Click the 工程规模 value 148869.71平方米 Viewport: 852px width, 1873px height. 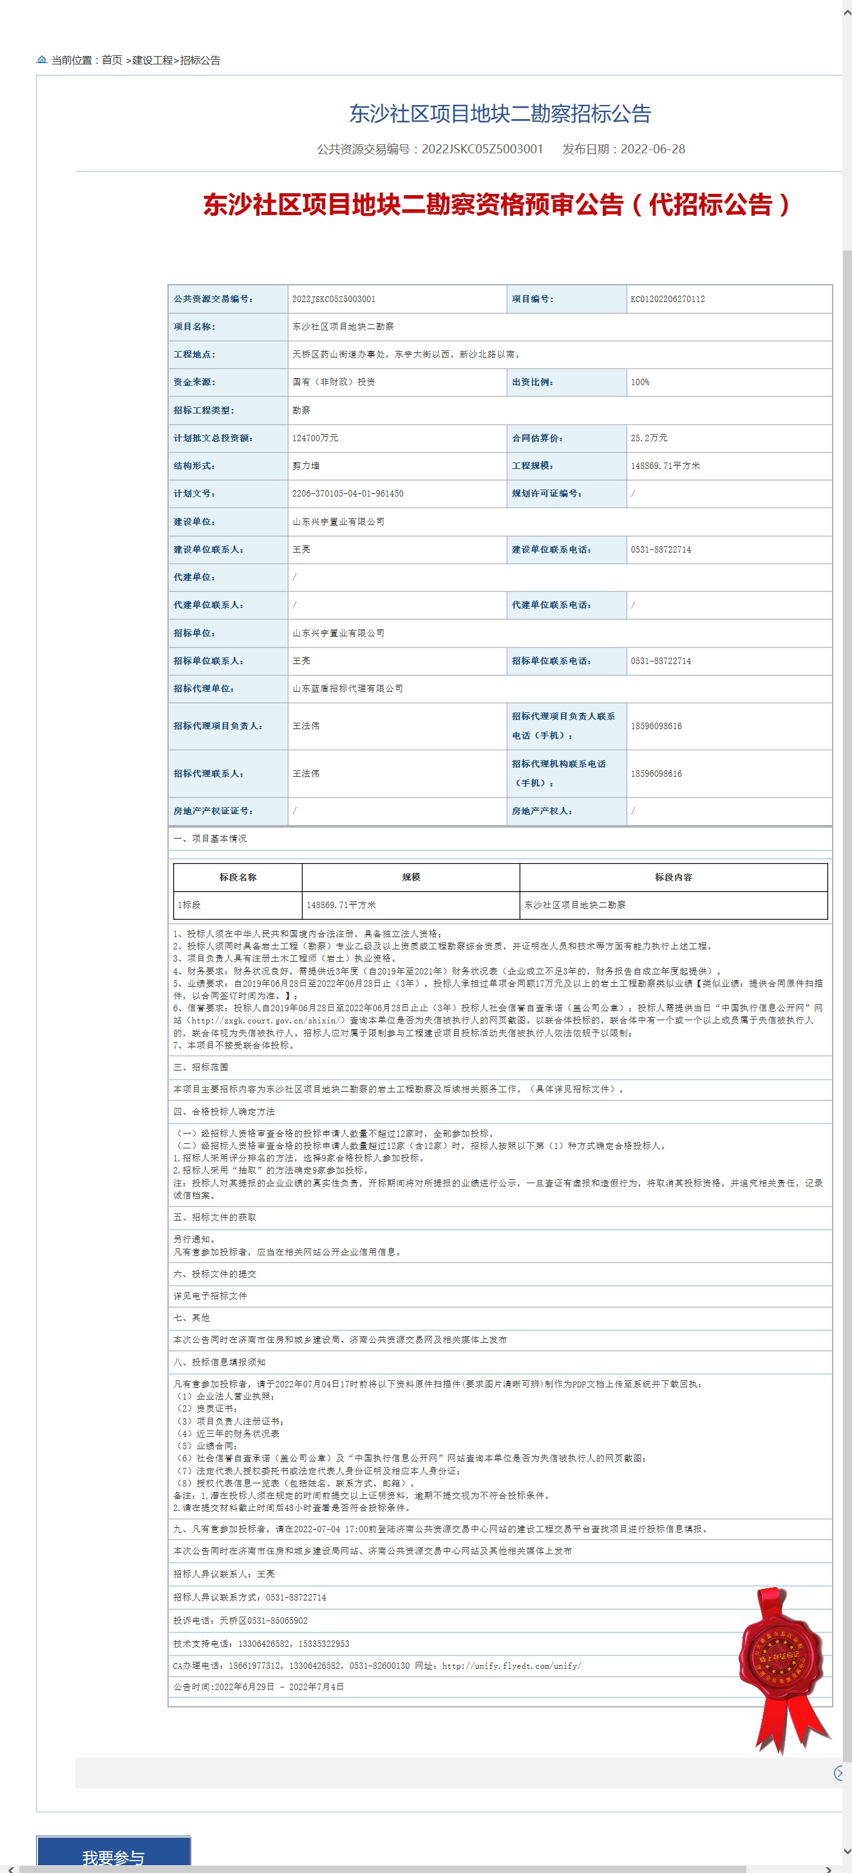pos(665,466)
